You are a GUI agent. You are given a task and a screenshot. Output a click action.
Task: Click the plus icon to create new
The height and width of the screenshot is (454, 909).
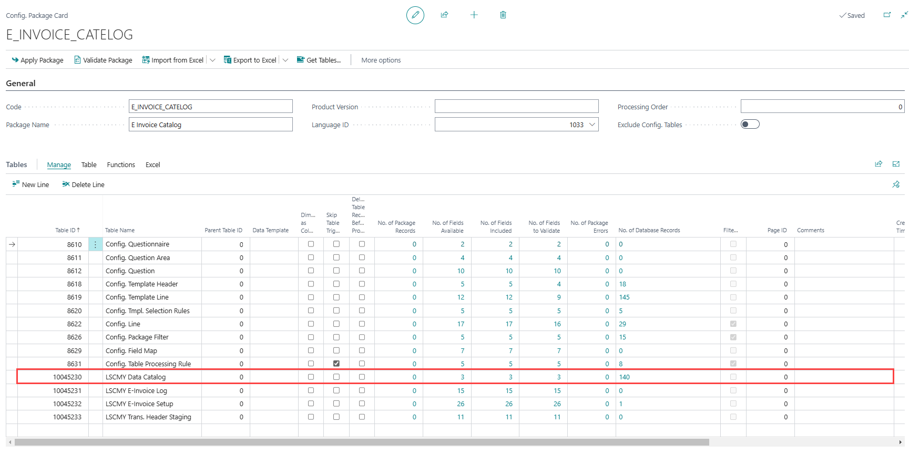(x=474, y=15)
